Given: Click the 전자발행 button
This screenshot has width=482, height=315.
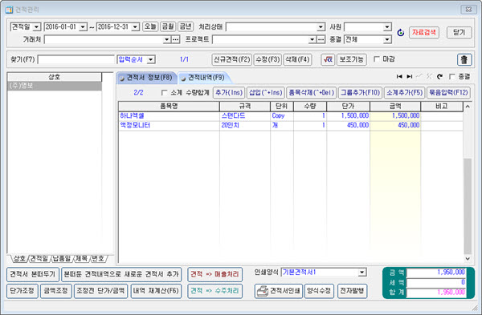Looking at the screenshot, I should (x=352, y=291).
